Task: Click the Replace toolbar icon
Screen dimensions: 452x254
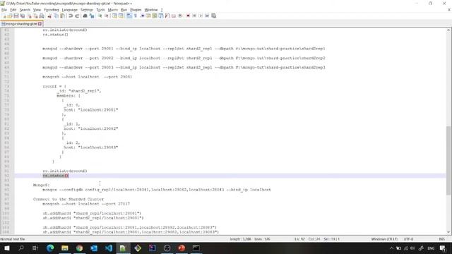Action: (x=92, y=16)
